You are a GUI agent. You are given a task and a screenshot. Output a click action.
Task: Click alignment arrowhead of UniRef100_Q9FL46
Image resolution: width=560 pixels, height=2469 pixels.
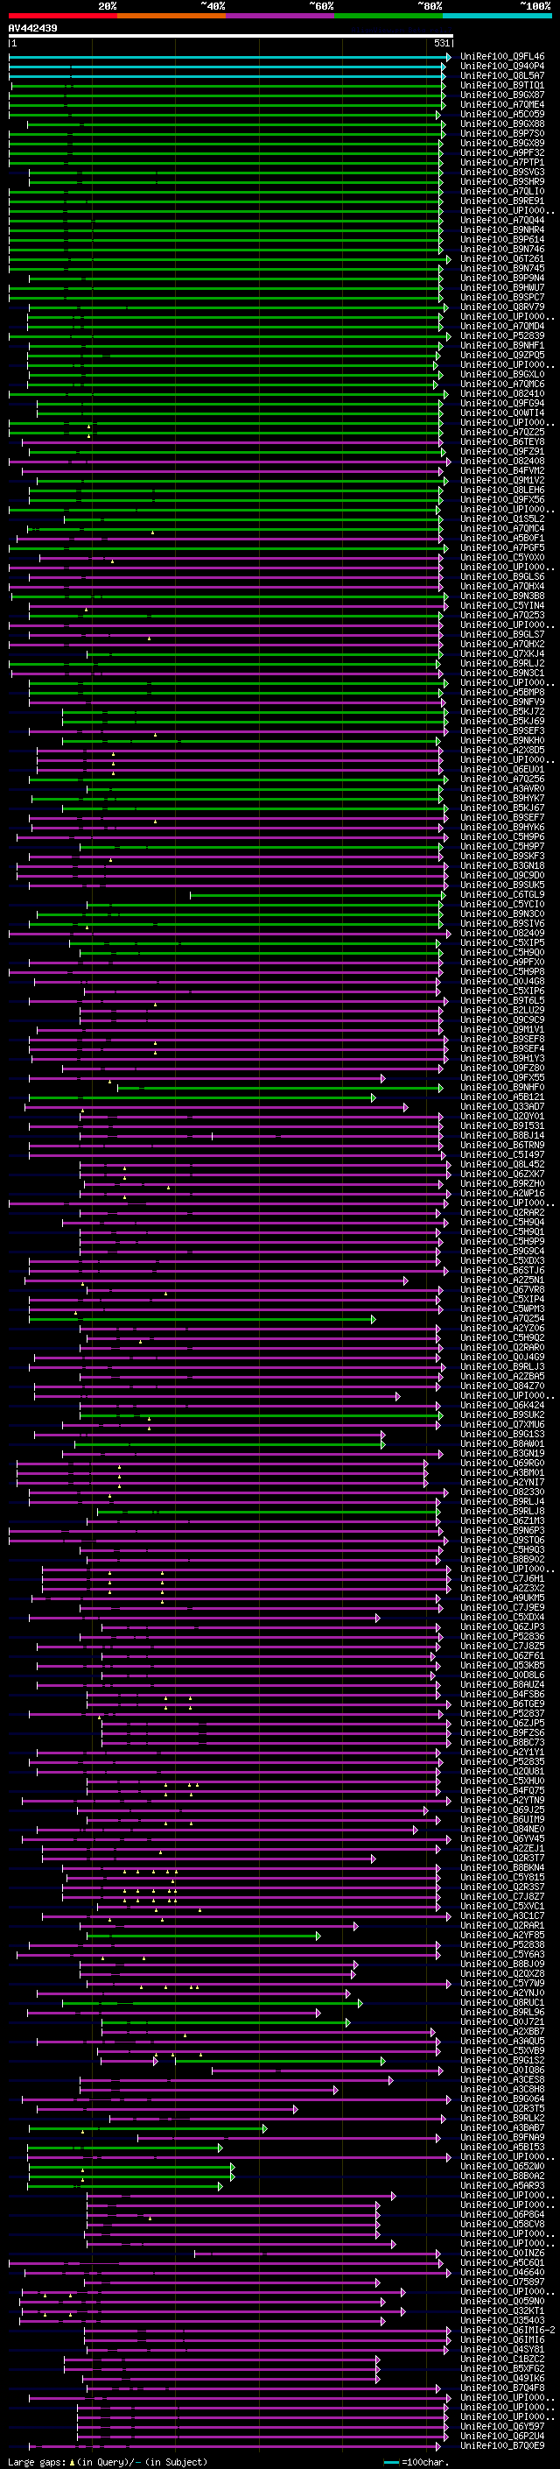448,58
